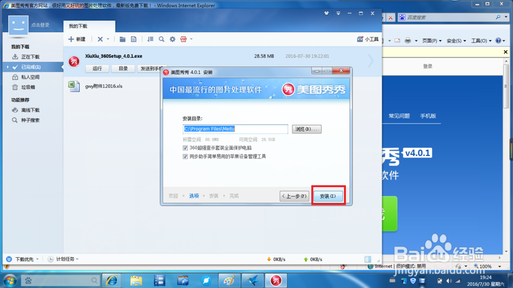Image resolution: width=513 pixels, height=288 pixels.
Task: Click Internet Explorer icon in taskbar
Action: [111, 280]
